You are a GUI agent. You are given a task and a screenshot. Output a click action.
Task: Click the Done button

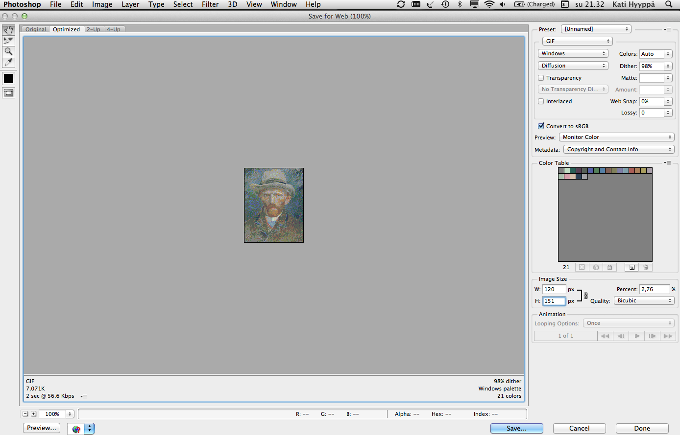pyautogui.click(x=642, y=428)
